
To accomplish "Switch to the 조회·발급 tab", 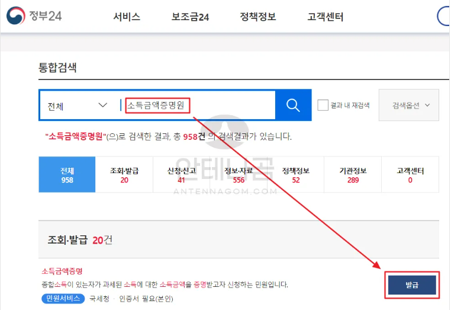I will click(x=124, y=175).
